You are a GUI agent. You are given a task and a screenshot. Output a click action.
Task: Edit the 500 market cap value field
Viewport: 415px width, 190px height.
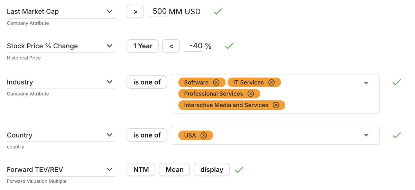tap(157, 11)
